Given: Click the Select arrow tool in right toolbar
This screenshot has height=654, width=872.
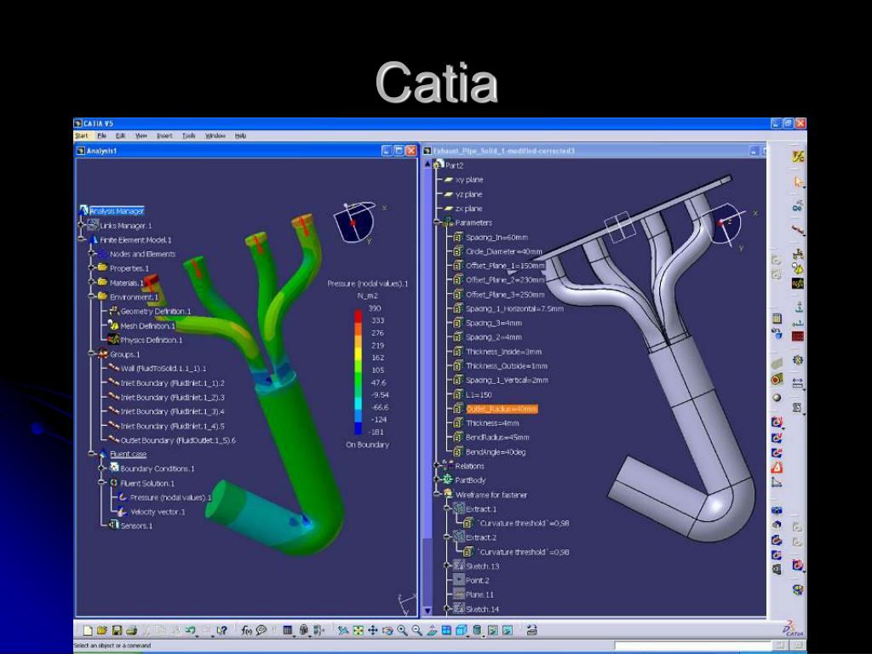Looking at the screenshot, I should pyautogui.click(x=799, y=182).
